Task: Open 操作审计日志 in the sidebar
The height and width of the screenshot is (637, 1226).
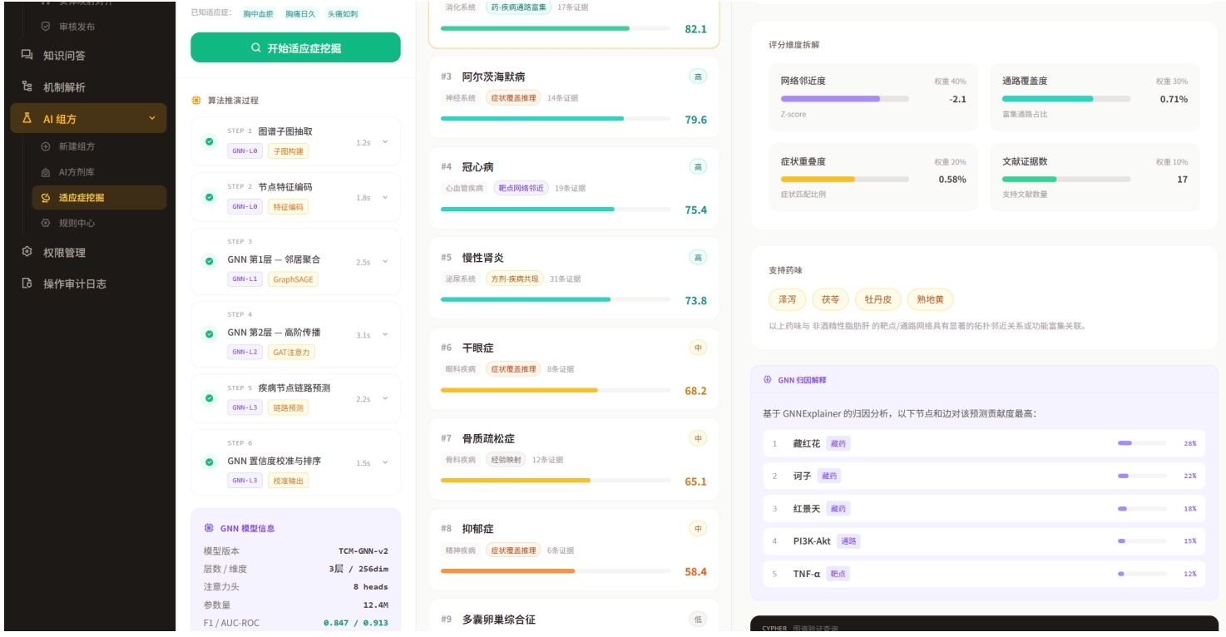Action: [88, 284]
